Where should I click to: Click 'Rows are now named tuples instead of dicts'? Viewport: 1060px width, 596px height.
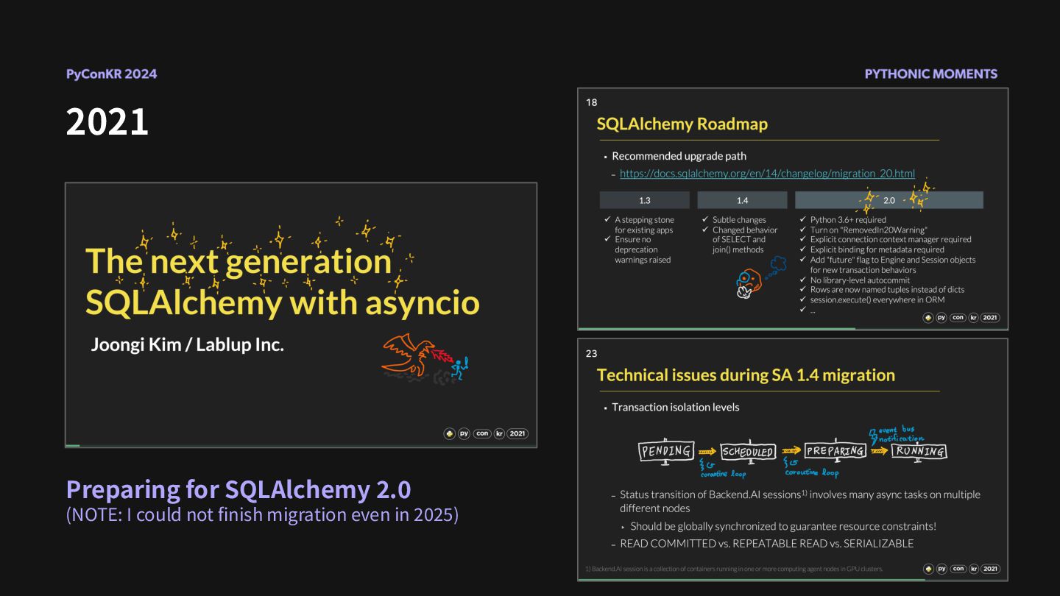(x=887, y=289)
